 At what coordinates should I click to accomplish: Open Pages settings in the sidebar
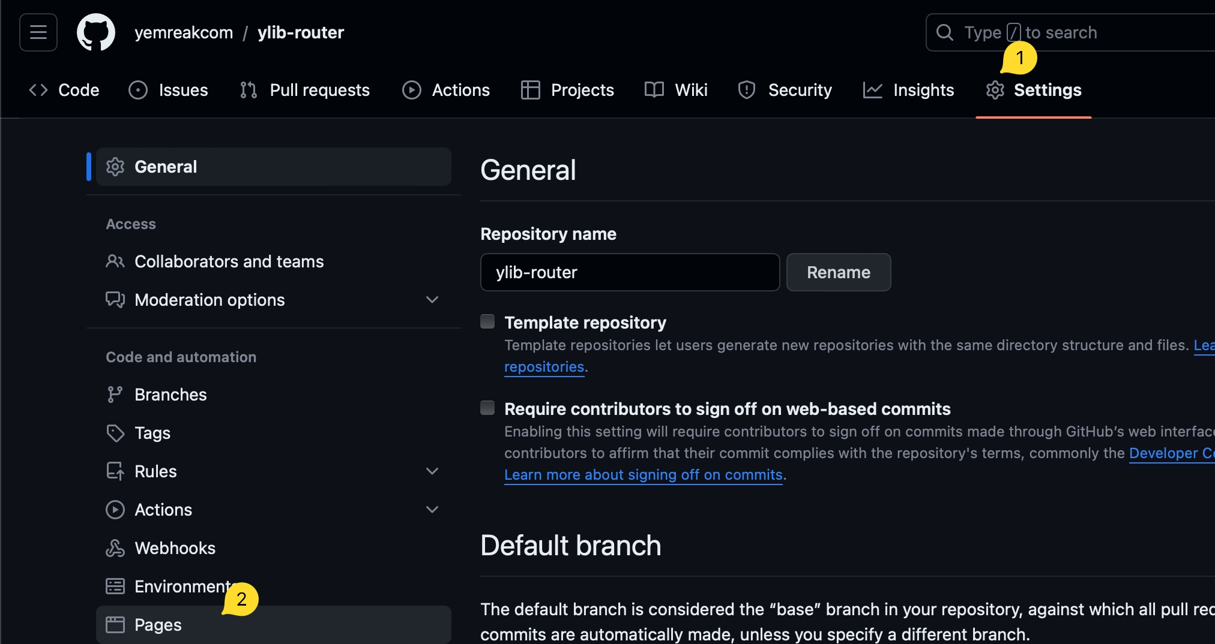158,625
